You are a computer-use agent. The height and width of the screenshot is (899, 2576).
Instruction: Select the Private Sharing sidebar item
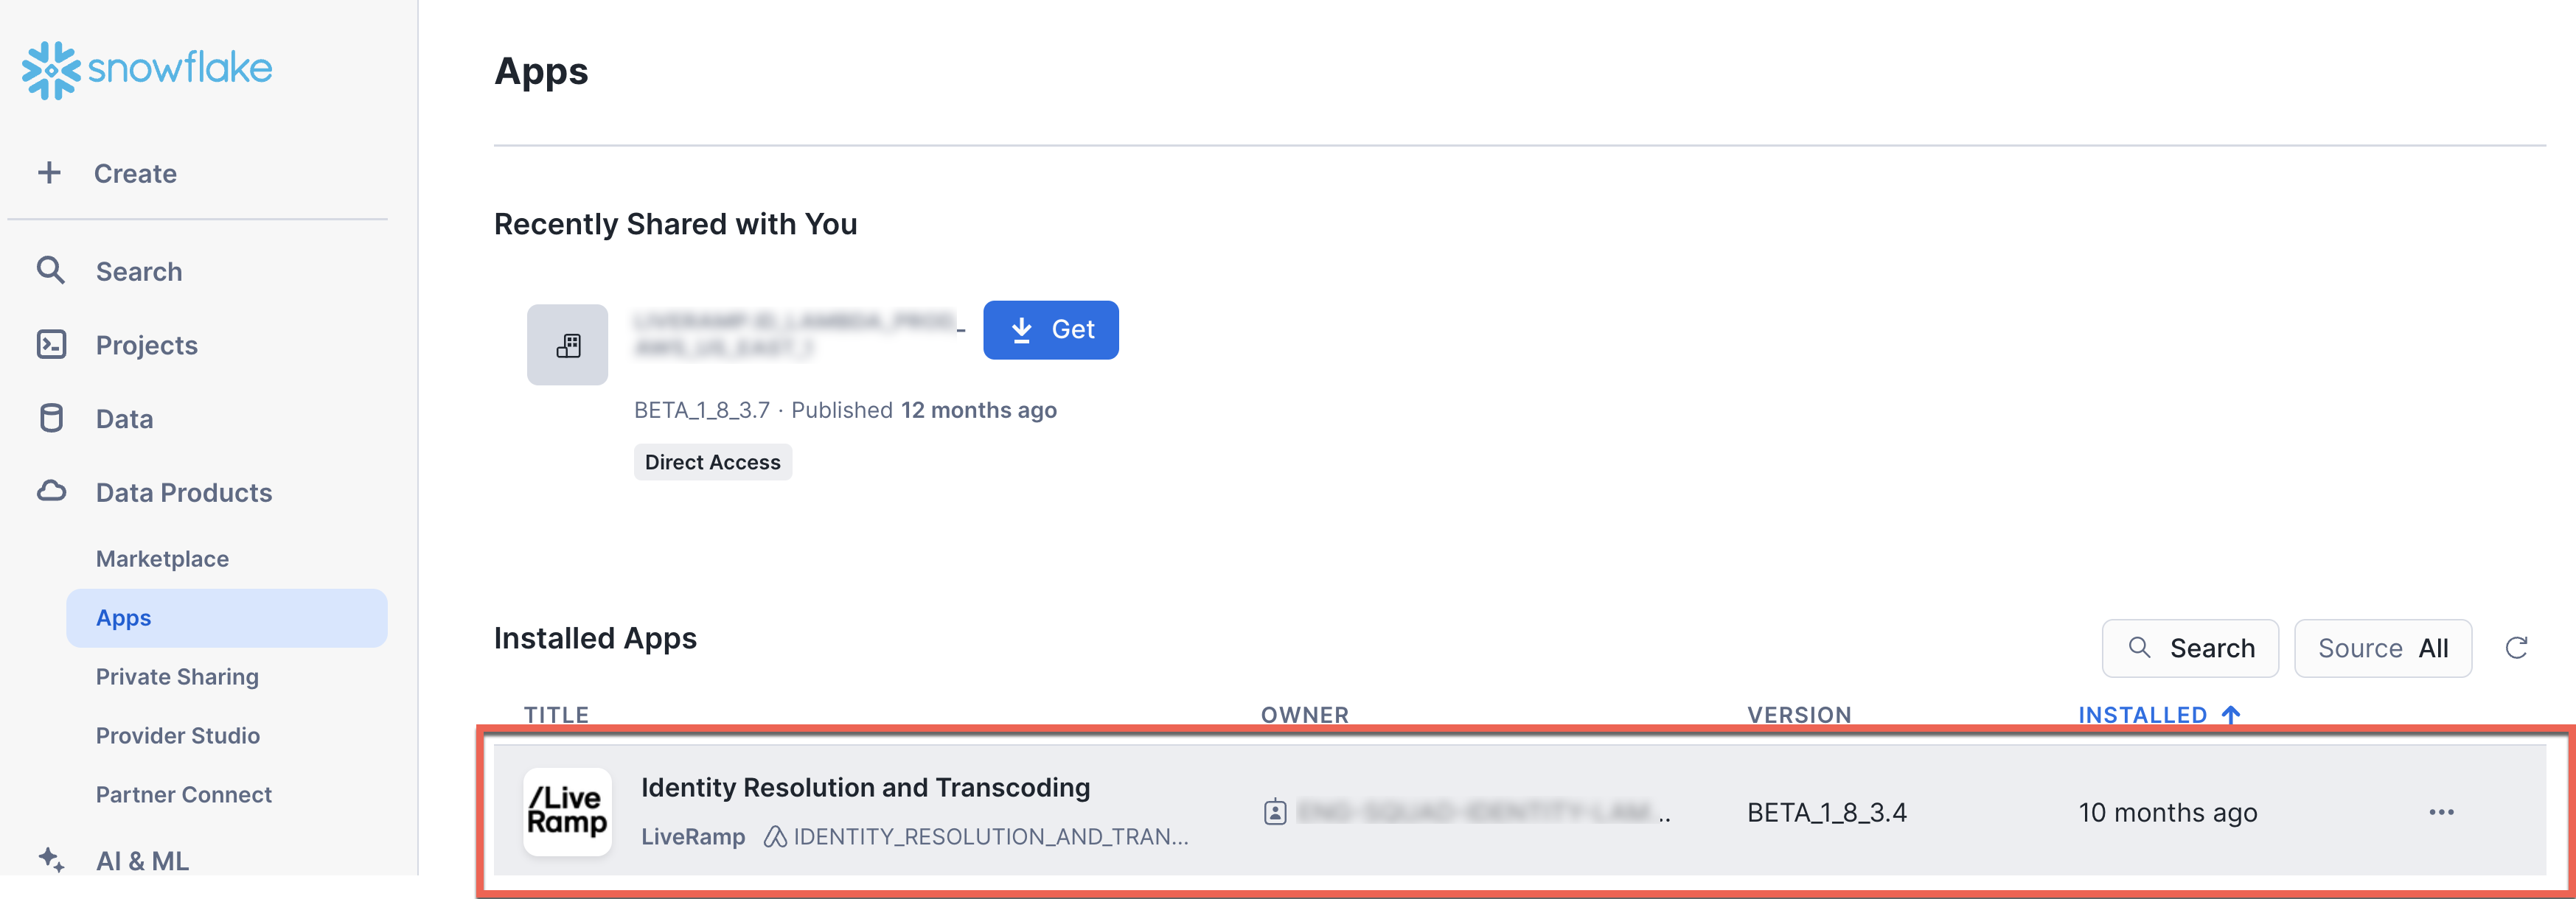178,676
